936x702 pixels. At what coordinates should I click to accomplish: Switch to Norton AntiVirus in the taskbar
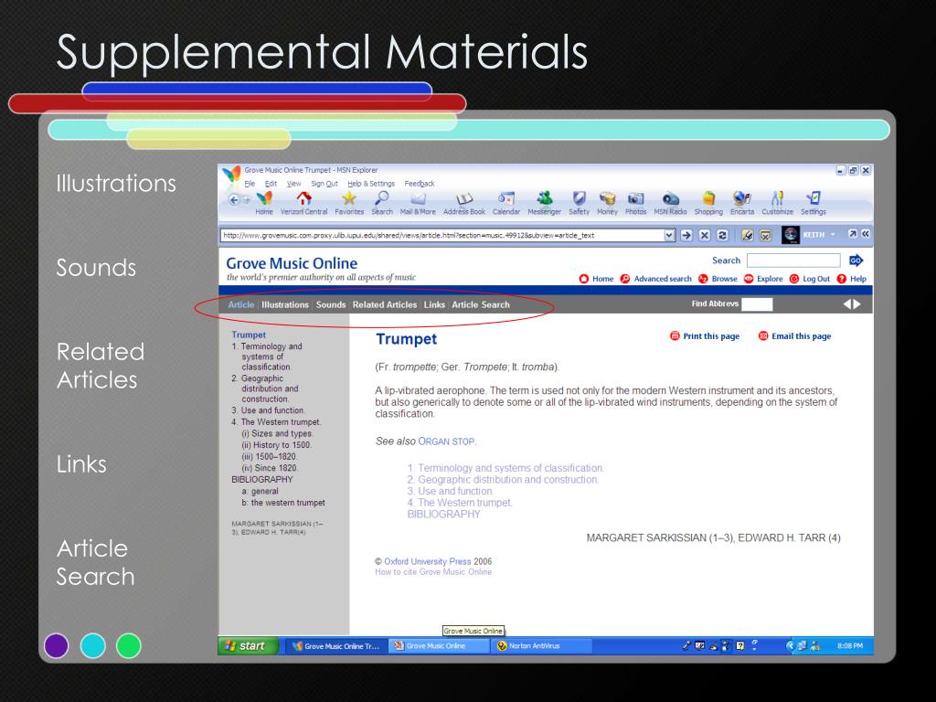point(541,646)
